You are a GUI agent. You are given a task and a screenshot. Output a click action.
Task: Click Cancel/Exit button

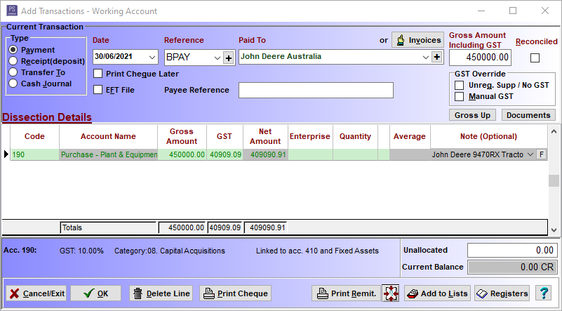point(37,293)
